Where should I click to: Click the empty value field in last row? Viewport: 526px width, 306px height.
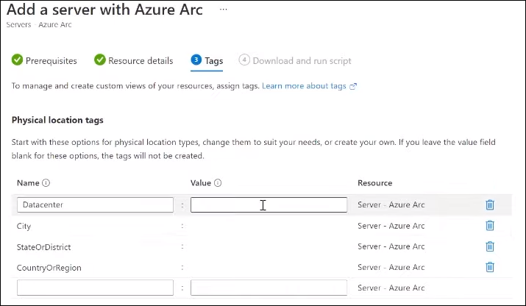pyautogui.click(x=269, y=288)
